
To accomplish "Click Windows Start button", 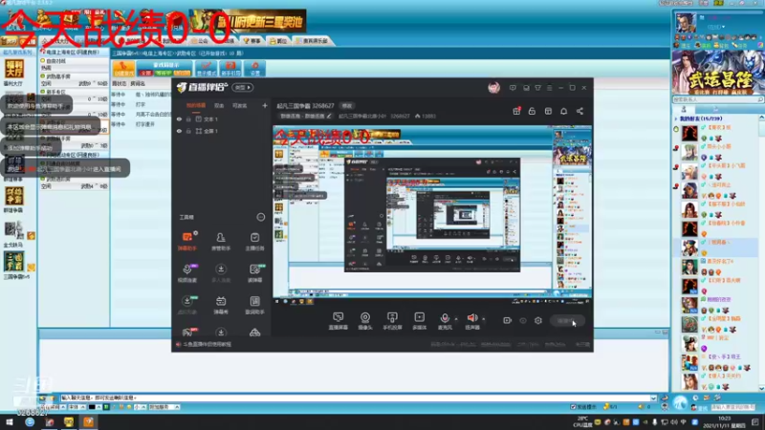I will coord(10,421).
